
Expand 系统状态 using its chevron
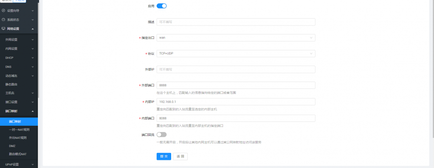tap(33, 20)
